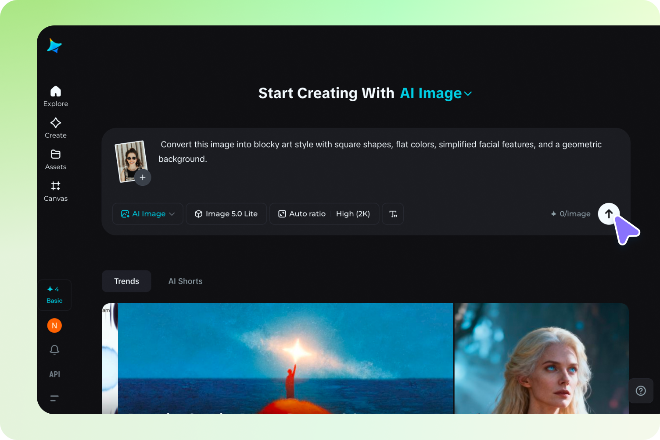This screenshot has height=440, width=660.
Task: Open the Canvas workspace
Action: pyautogui.click(x=55, y=190)
